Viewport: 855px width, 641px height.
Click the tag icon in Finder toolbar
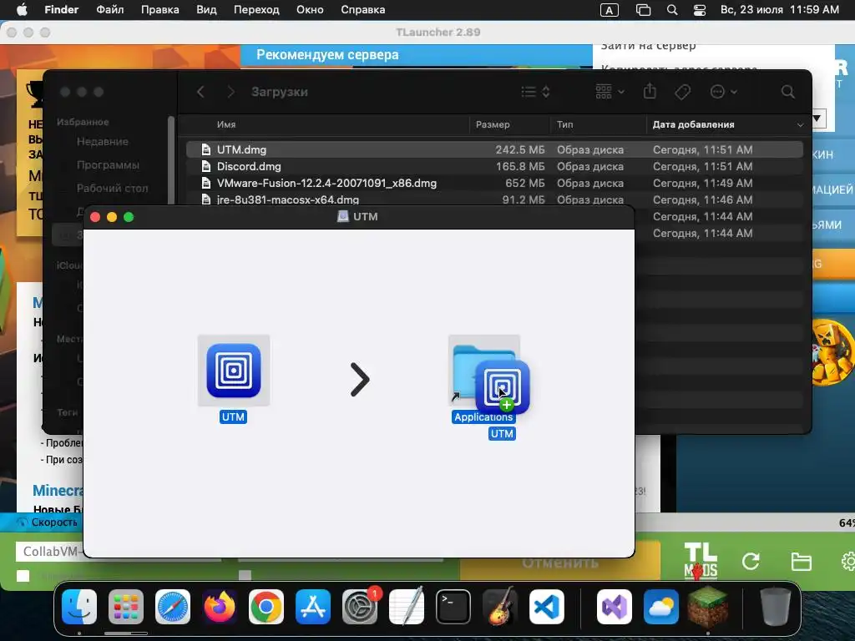pos(682,92)
